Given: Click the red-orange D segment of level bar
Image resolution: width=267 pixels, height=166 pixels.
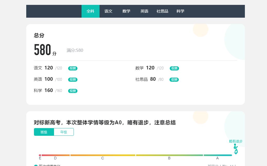Looking at the screenshot, I should (55, 155).
